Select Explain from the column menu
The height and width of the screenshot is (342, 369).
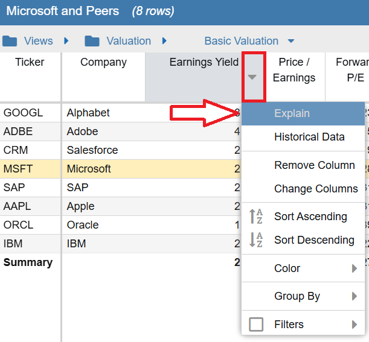(x=303, y=113)
